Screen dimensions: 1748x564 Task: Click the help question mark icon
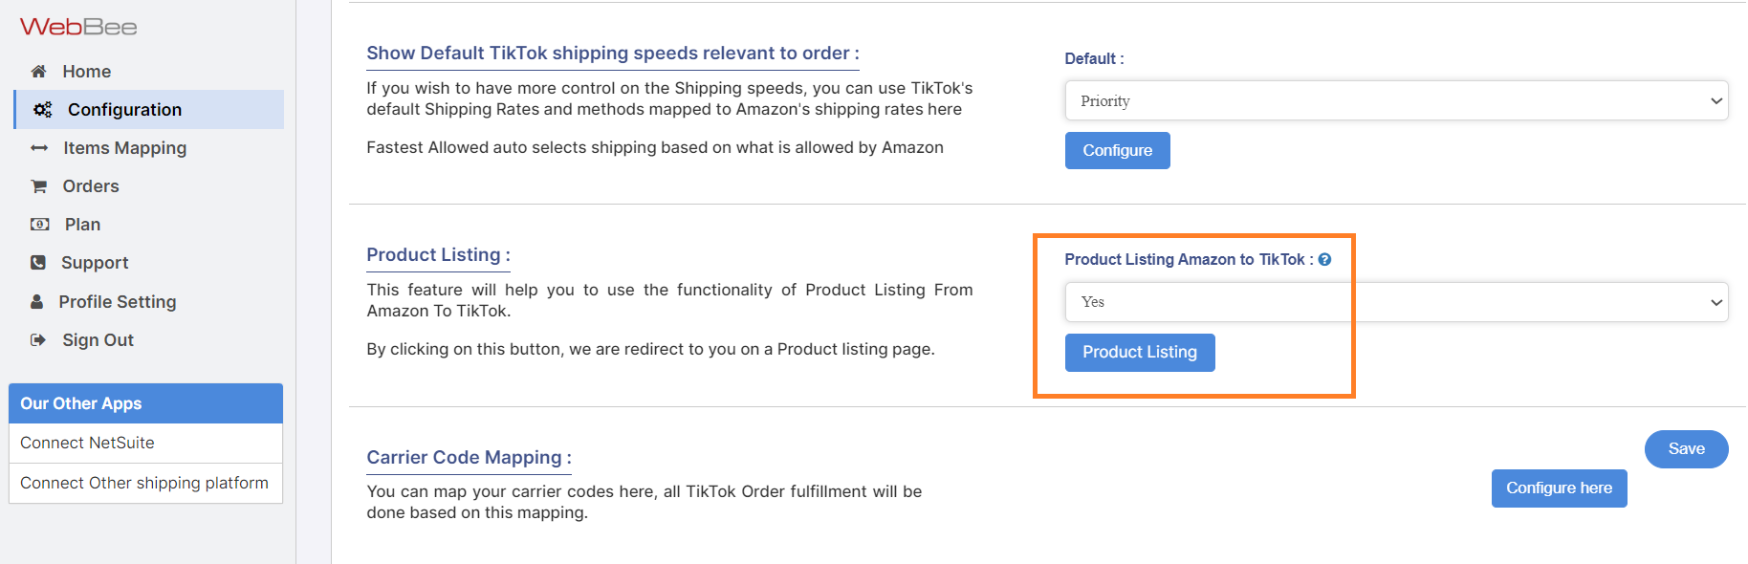[1324, 259]
